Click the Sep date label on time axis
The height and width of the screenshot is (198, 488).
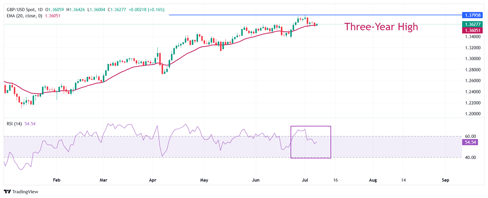[445, 180]
